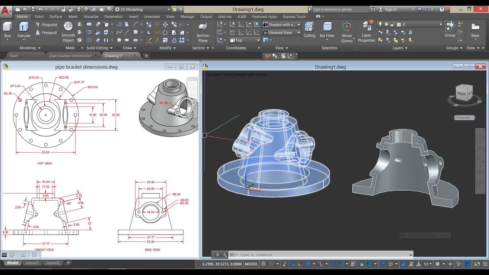Expand the Groups panel
Screen dimensions: 489x275
454,48
